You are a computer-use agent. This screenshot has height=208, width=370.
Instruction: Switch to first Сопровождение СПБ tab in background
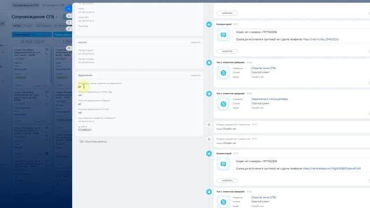[x=25, y=5]
